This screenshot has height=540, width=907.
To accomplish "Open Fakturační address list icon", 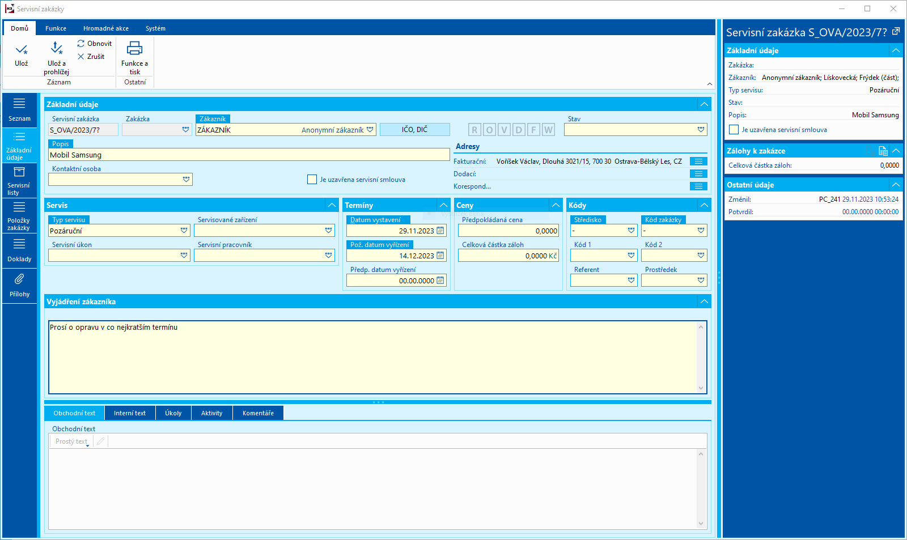I will pos(698,161).
